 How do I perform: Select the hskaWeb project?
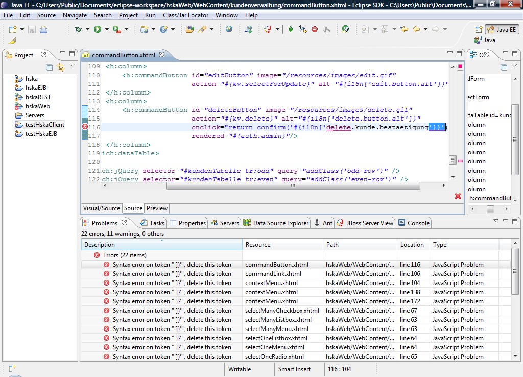pos(37,106)
